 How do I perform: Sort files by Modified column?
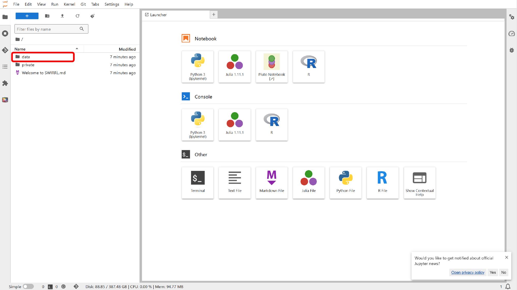[x=127, y=49]
